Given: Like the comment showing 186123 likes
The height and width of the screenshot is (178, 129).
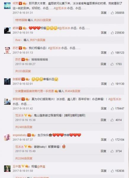Looking at the screenshot, I should [112, 53].
